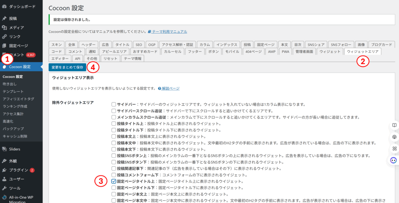The width and height of the screenshot is (399, 203).
Task: Select the リセット tab
Action: (110, 58)
